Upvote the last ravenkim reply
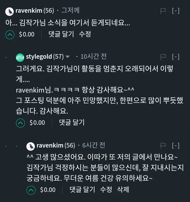The width and height of the screenshot is (190, 202). click(31, 190)
